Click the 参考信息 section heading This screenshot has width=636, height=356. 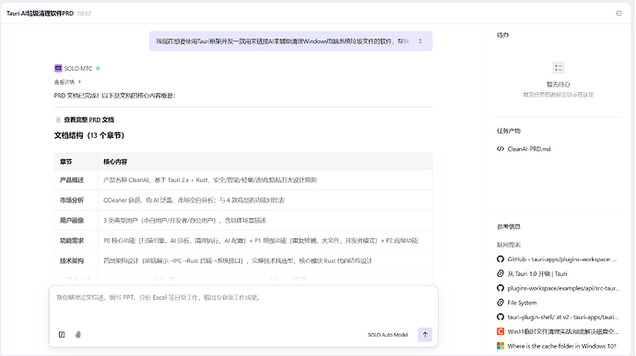tap(509, 227)
